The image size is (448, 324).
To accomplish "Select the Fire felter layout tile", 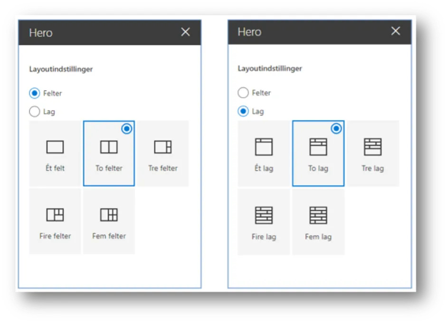I will [x=55, y=221].
